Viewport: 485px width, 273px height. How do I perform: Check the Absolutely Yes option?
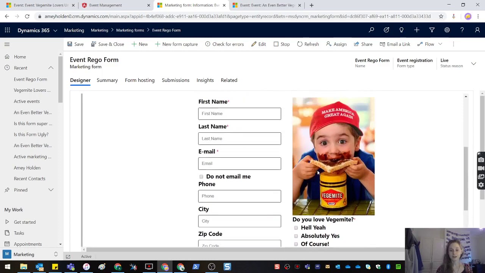click(296, 236)
